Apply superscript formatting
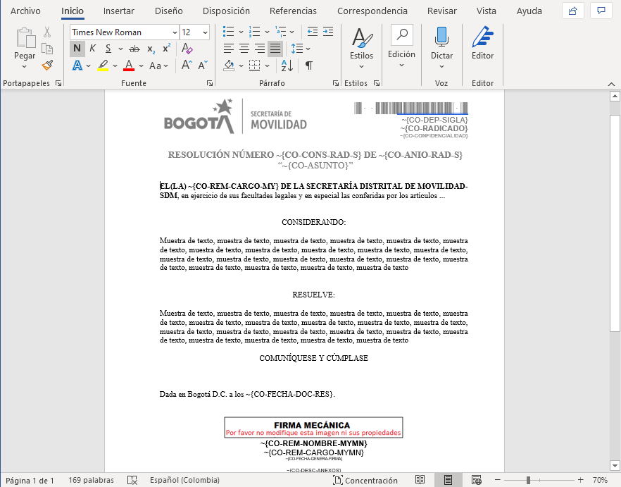The height and width of the screenshot is (487, 621). (167, 49)
